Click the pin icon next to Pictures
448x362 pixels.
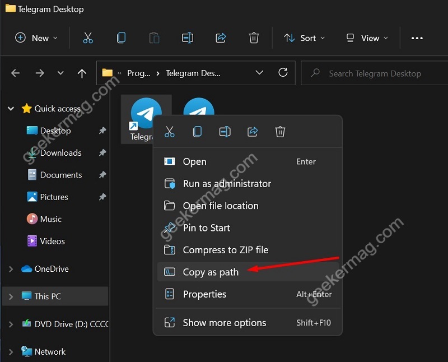[102, 197]
